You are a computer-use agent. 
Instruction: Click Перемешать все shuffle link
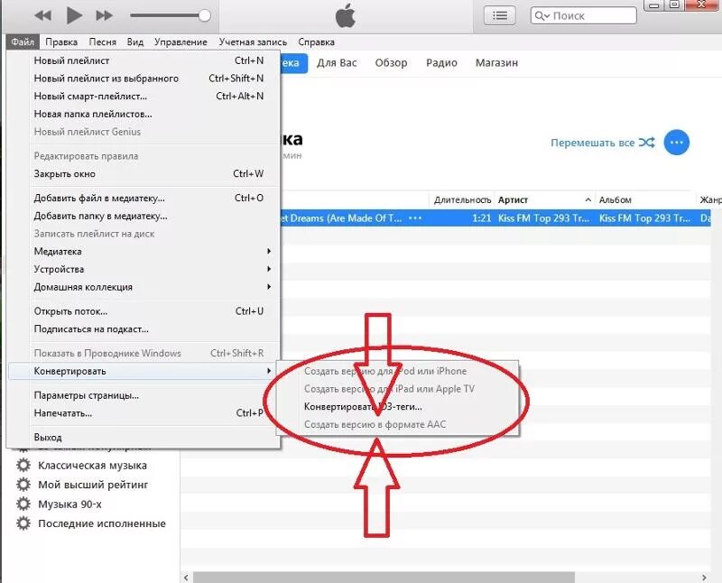coord(592,143)
